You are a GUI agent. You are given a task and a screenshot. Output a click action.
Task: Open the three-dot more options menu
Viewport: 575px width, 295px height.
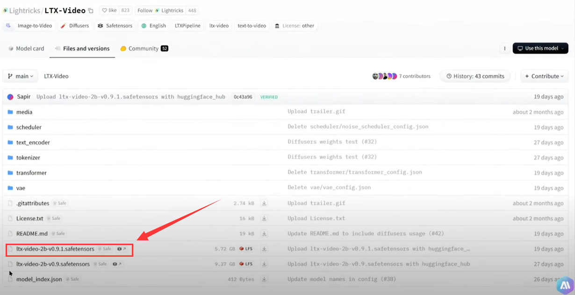(504, 48)
